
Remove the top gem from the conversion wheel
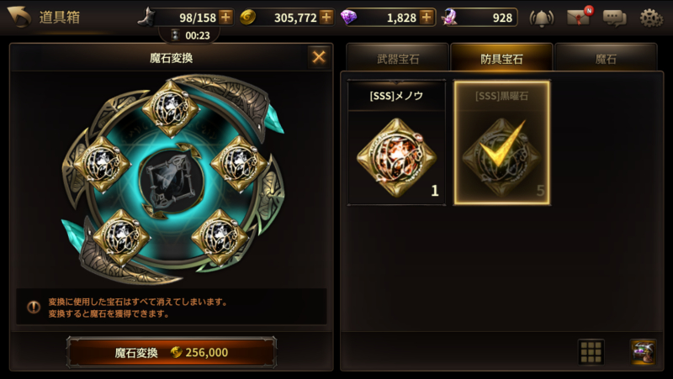171,108
